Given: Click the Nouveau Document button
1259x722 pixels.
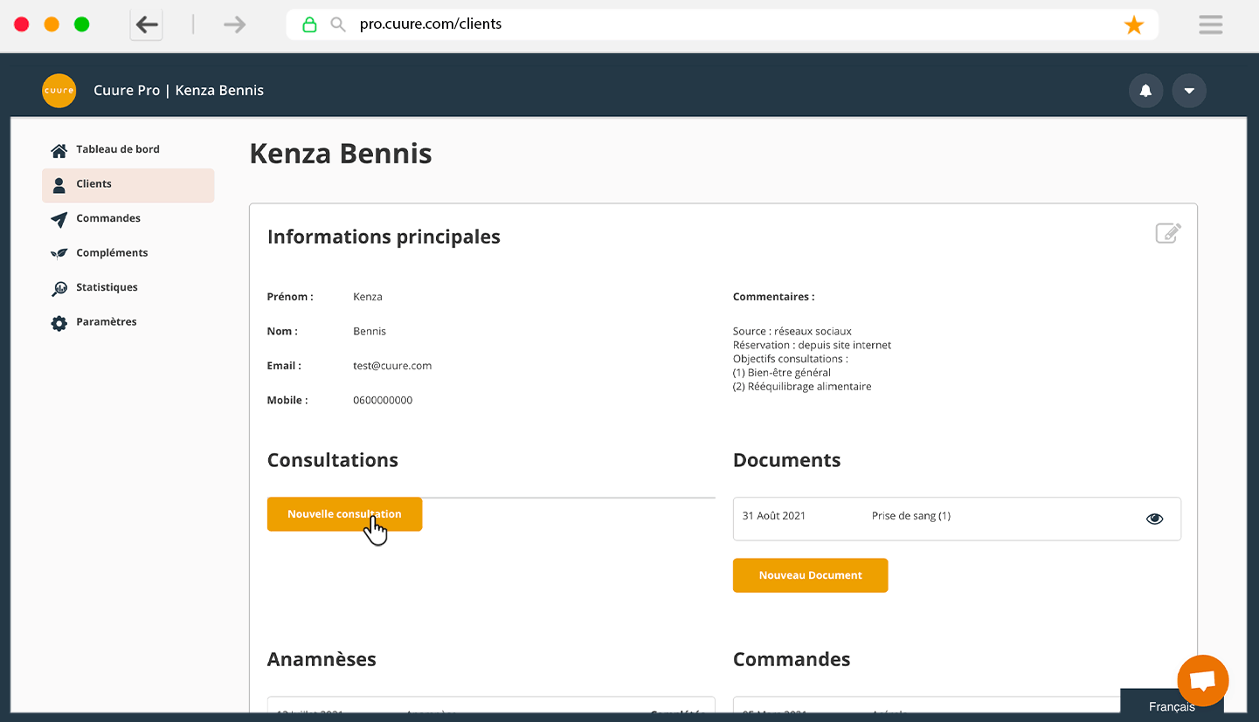Looking at the screenshot, I should click(810, 575).
